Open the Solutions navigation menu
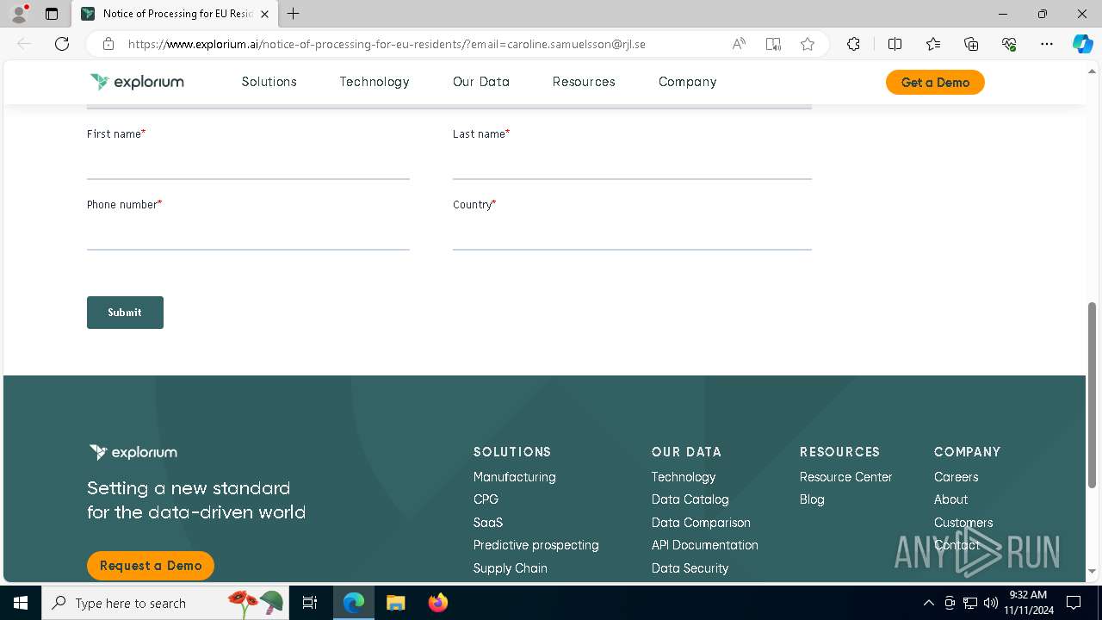This screenshot has width=1102, height=620. 269,82
